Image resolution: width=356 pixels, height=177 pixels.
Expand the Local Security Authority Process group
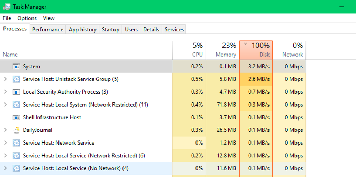tap(6, 92)
